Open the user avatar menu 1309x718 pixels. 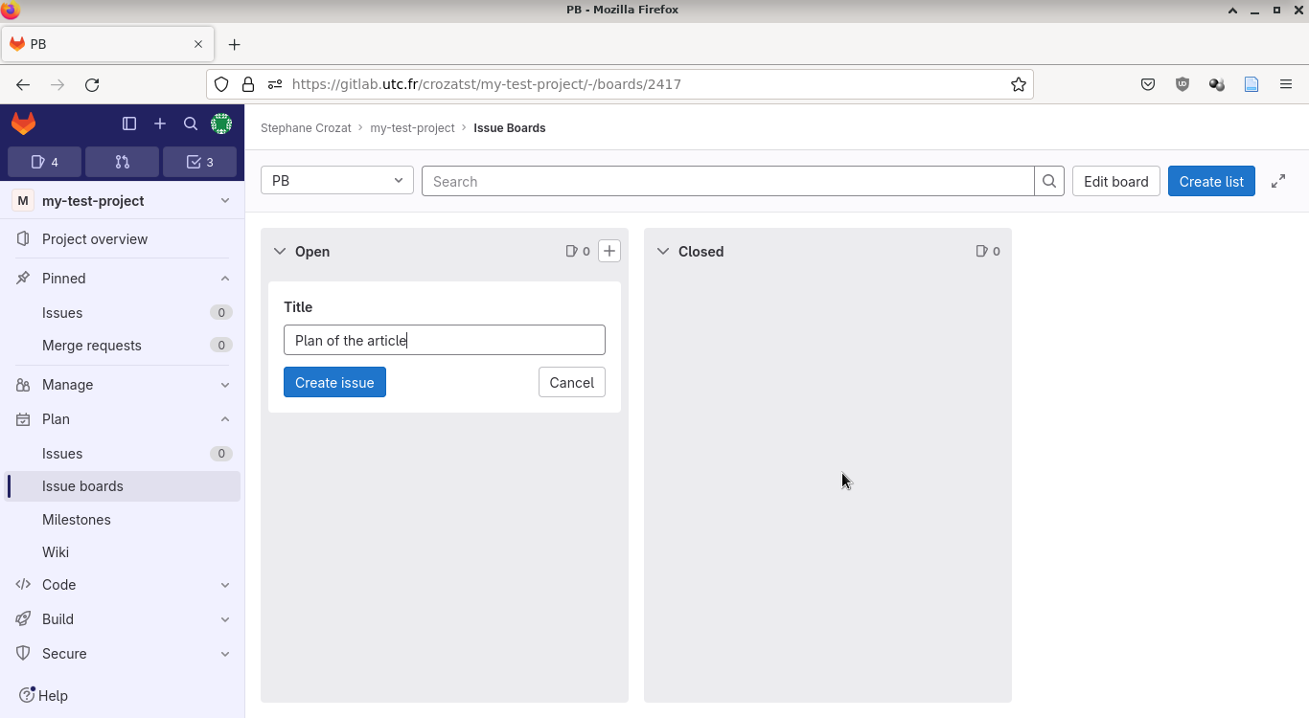(221, 123)
